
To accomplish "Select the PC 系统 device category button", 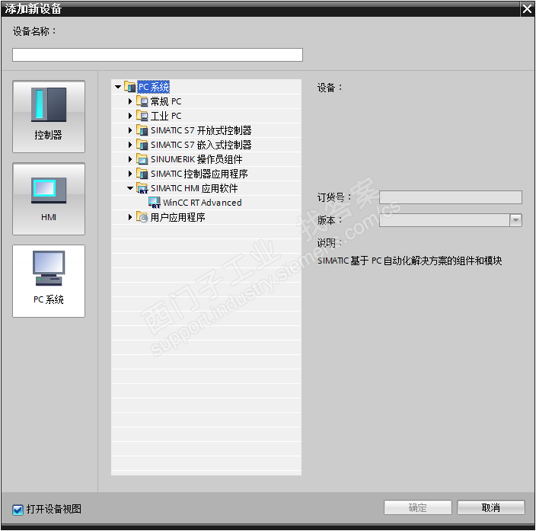I will [49, 281].
